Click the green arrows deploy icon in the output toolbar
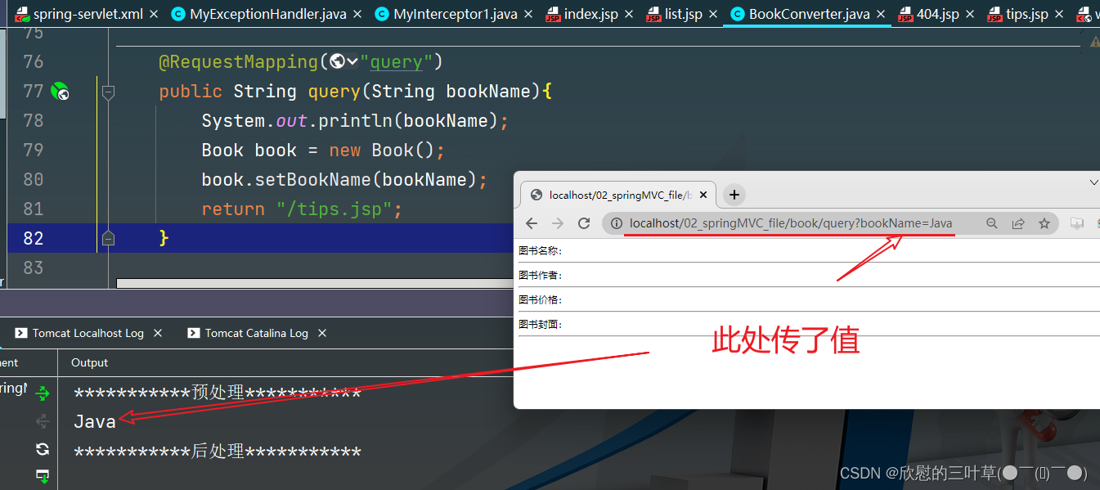The image size is (1100, 490). point(43,393)
